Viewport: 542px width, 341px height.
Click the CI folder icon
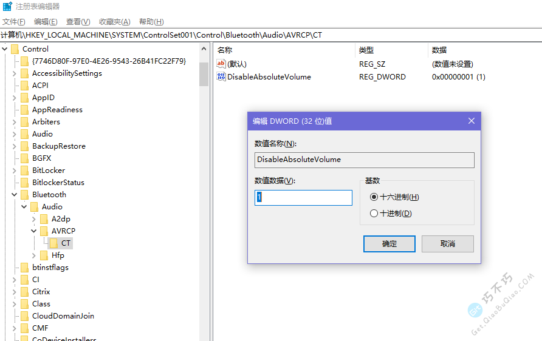click(24, 280)
